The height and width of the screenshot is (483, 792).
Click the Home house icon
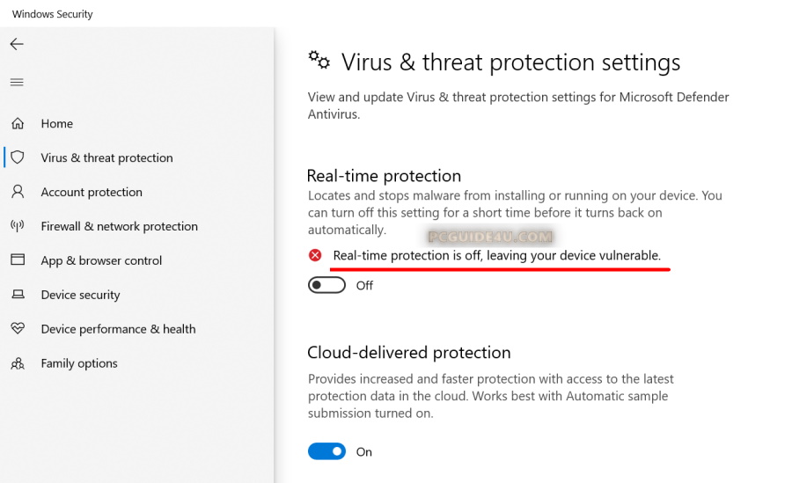click(18, 124)
